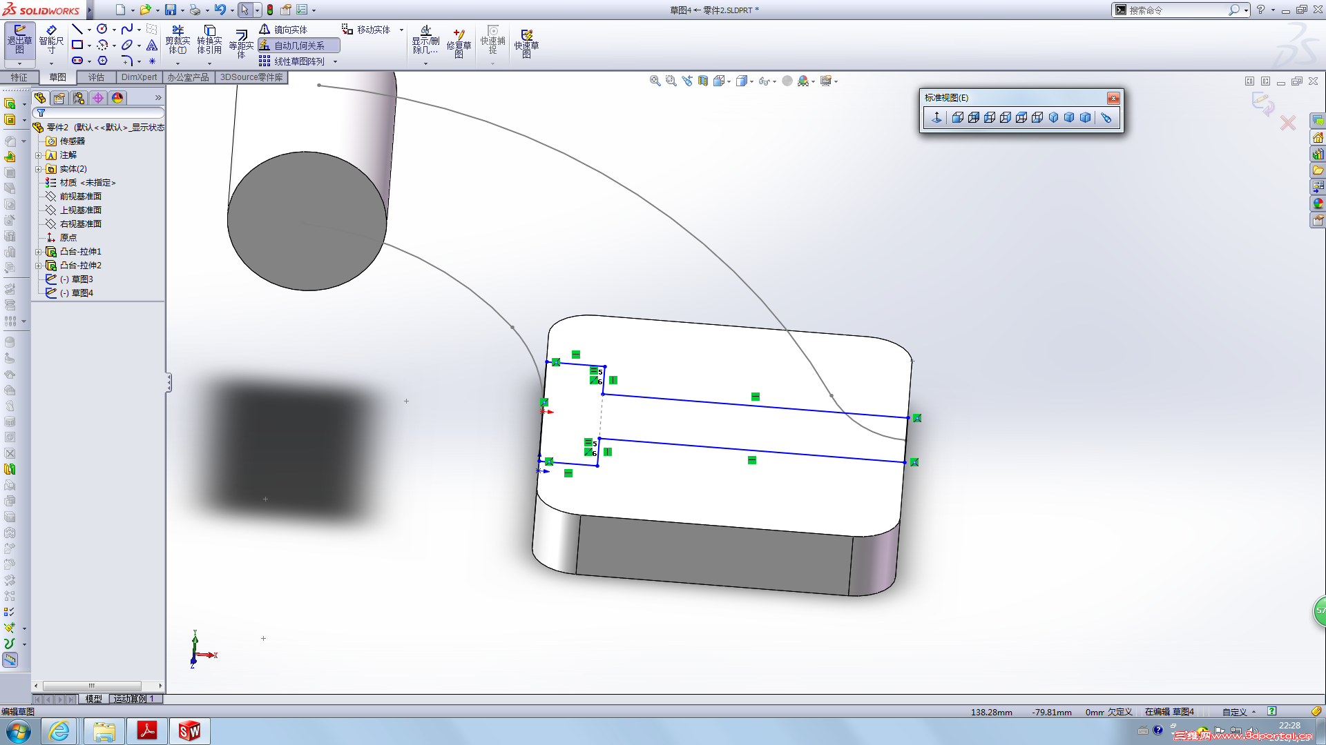1326x745 pixels.
Task: Activate the 剪裁实体 Trim Entities tool
Action: point(177,40)
